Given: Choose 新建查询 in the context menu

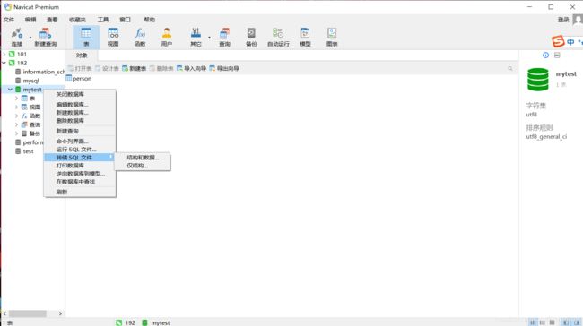Looking at the screenshot, I should click(80, 131).
